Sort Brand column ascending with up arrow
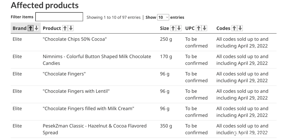This screenshot has width=284, height=139. [31, 28]
